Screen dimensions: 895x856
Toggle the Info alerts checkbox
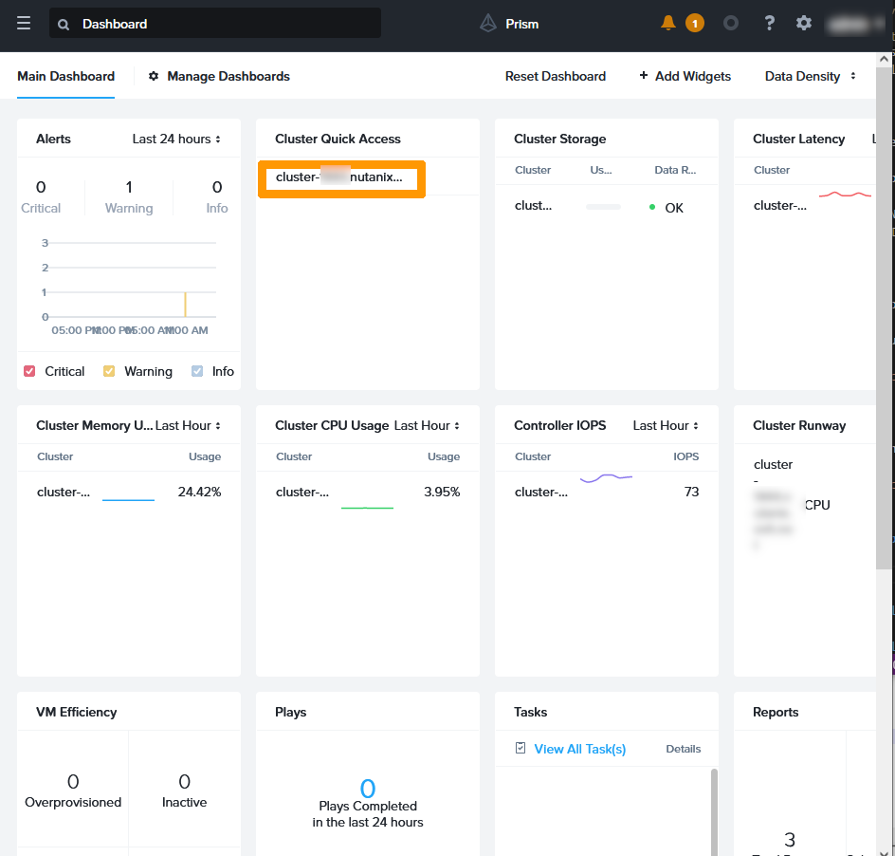coord(197,371)
